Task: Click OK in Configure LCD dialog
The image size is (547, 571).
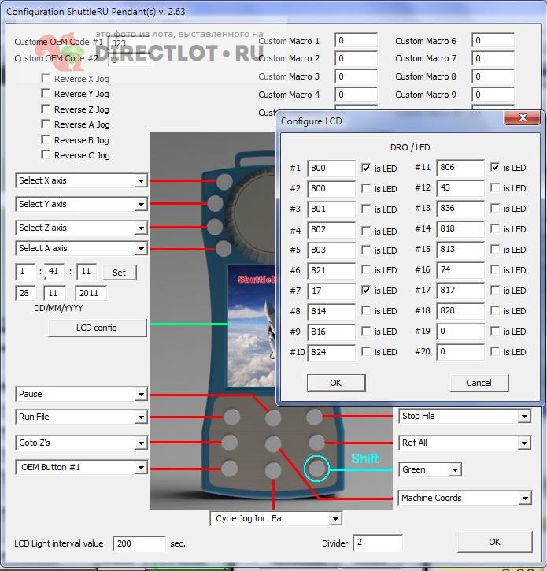Action: [x=335, y=383]
